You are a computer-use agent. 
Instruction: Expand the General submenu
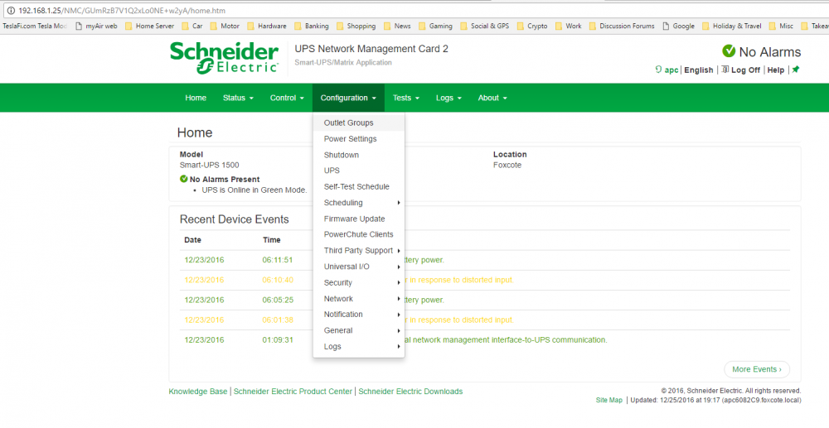coord(359,330)
